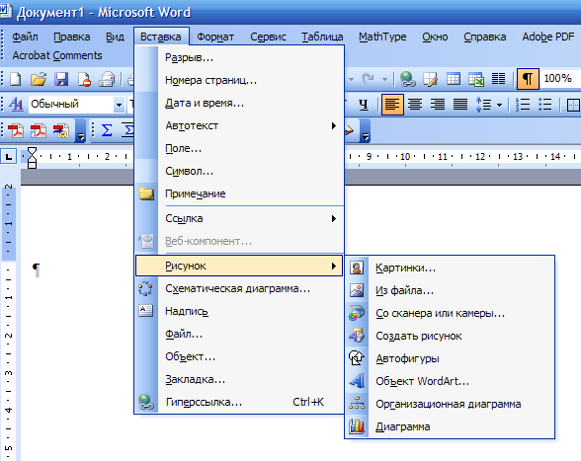The image size is (581, 461).
Task: Open the style combo box showing Обычный
Action: click(77, 105)
